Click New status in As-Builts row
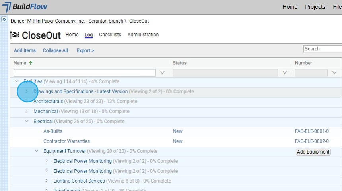This screenshot has width=342, height=191. pos(177,131)
